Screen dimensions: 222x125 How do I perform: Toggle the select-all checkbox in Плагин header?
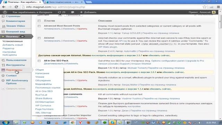tap(39, 21)
